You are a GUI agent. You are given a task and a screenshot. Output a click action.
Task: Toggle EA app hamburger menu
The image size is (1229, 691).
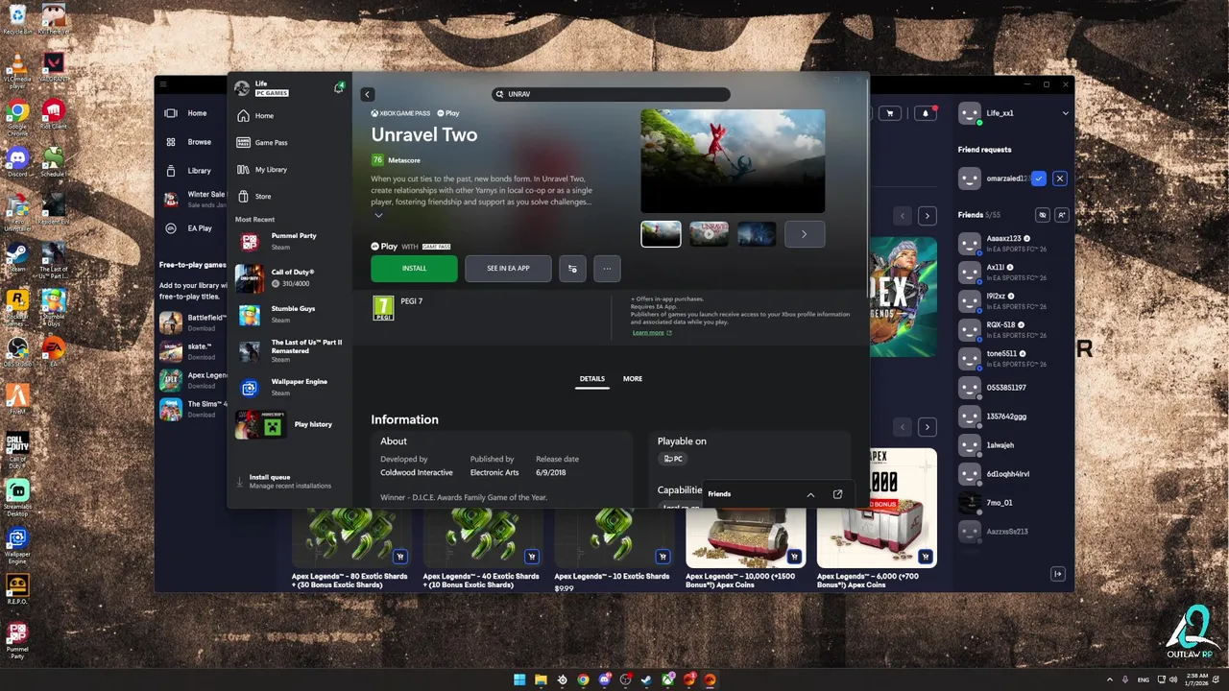(163, 84)
